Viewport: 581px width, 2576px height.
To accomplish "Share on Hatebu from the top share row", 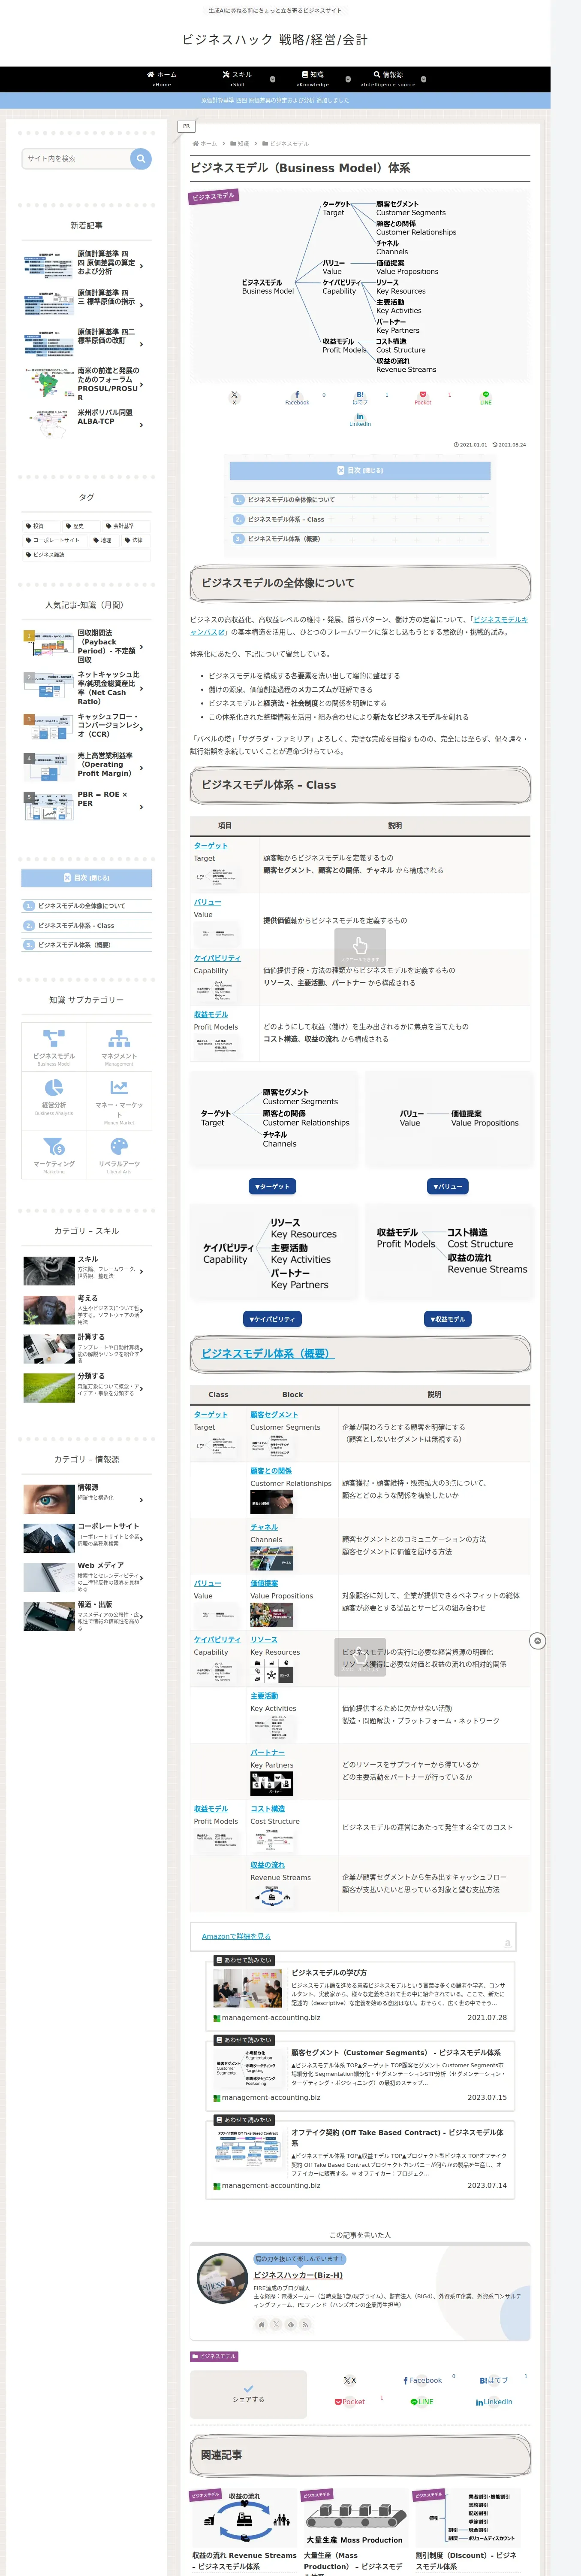I will 360,398.
